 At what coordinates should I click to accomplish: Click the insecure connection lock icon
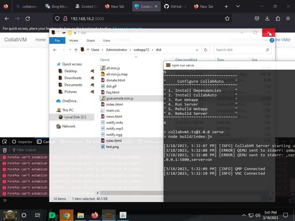[x=65, y=19]
